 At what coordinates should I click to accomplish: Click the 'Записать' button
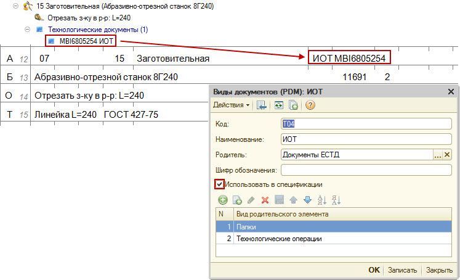pos(402,270)
